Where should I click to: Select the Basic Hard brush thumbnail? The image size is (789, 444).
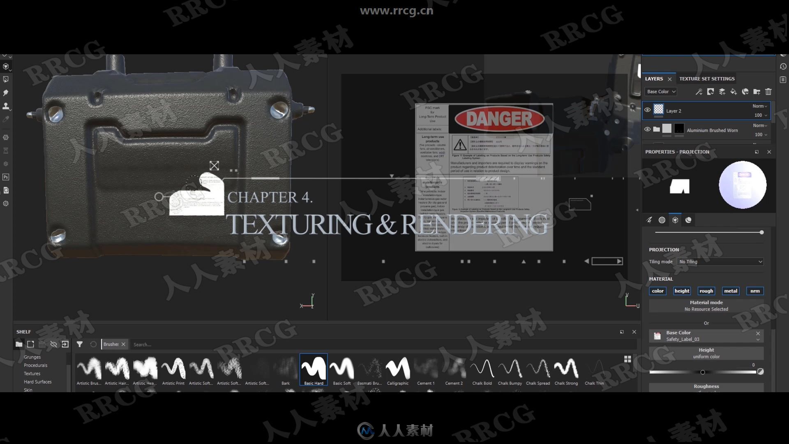313,368
